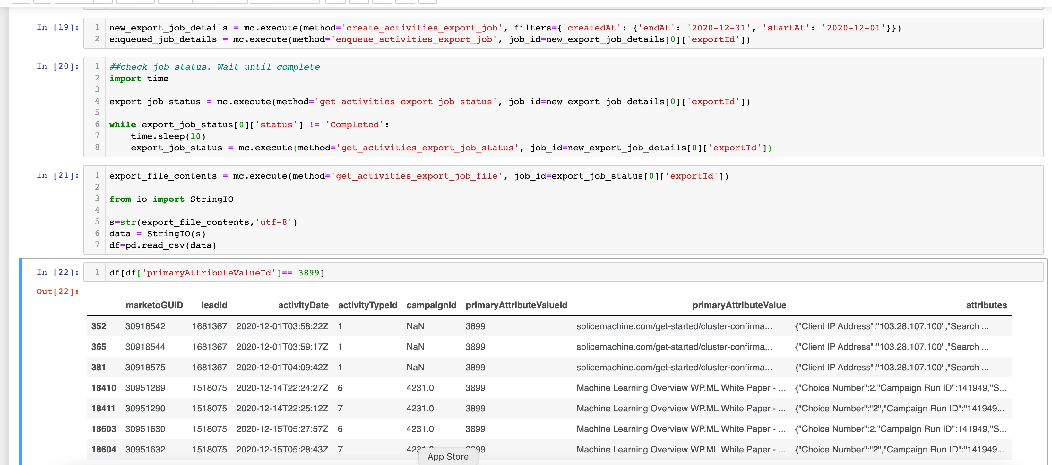Click the activityDate column header
1052x465 pixels.
click(x=303, y=305)
